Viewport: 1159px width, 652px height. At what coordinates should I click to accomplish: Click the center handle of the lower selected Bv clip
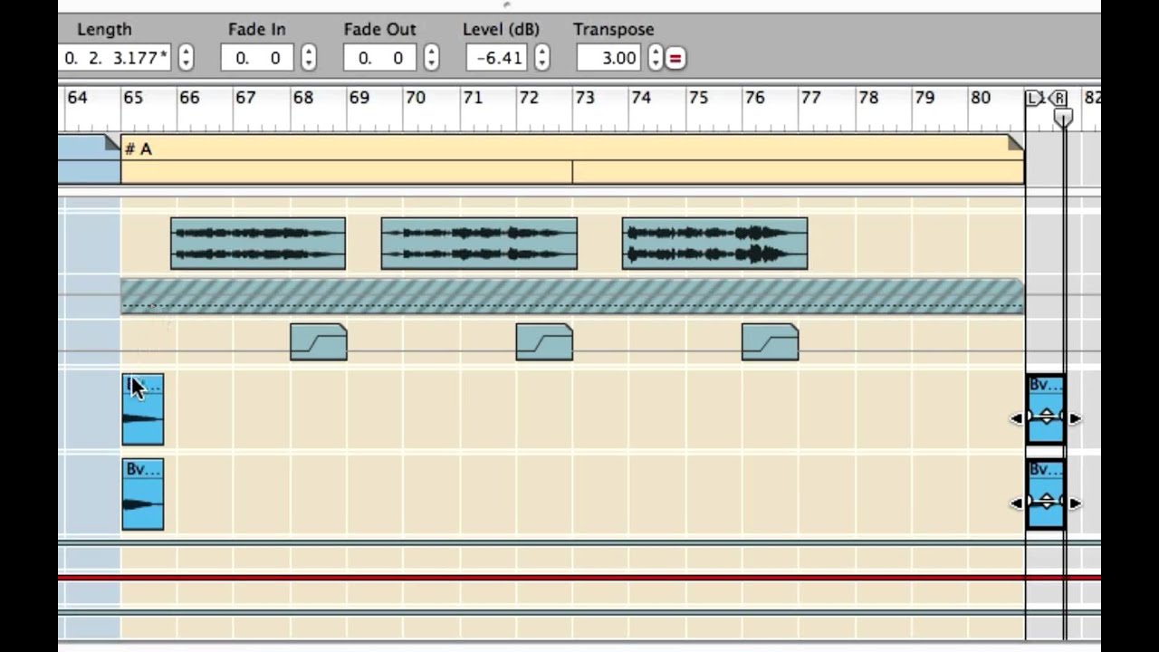point(1046,502)
